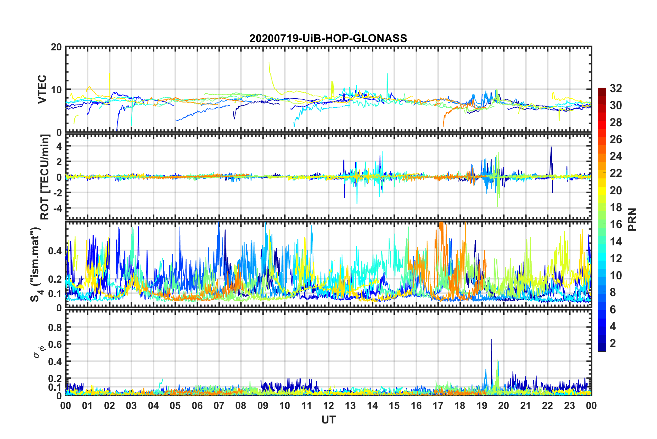Click x-axis tick label 12
The image size is (657, 439).
point(328,405)
